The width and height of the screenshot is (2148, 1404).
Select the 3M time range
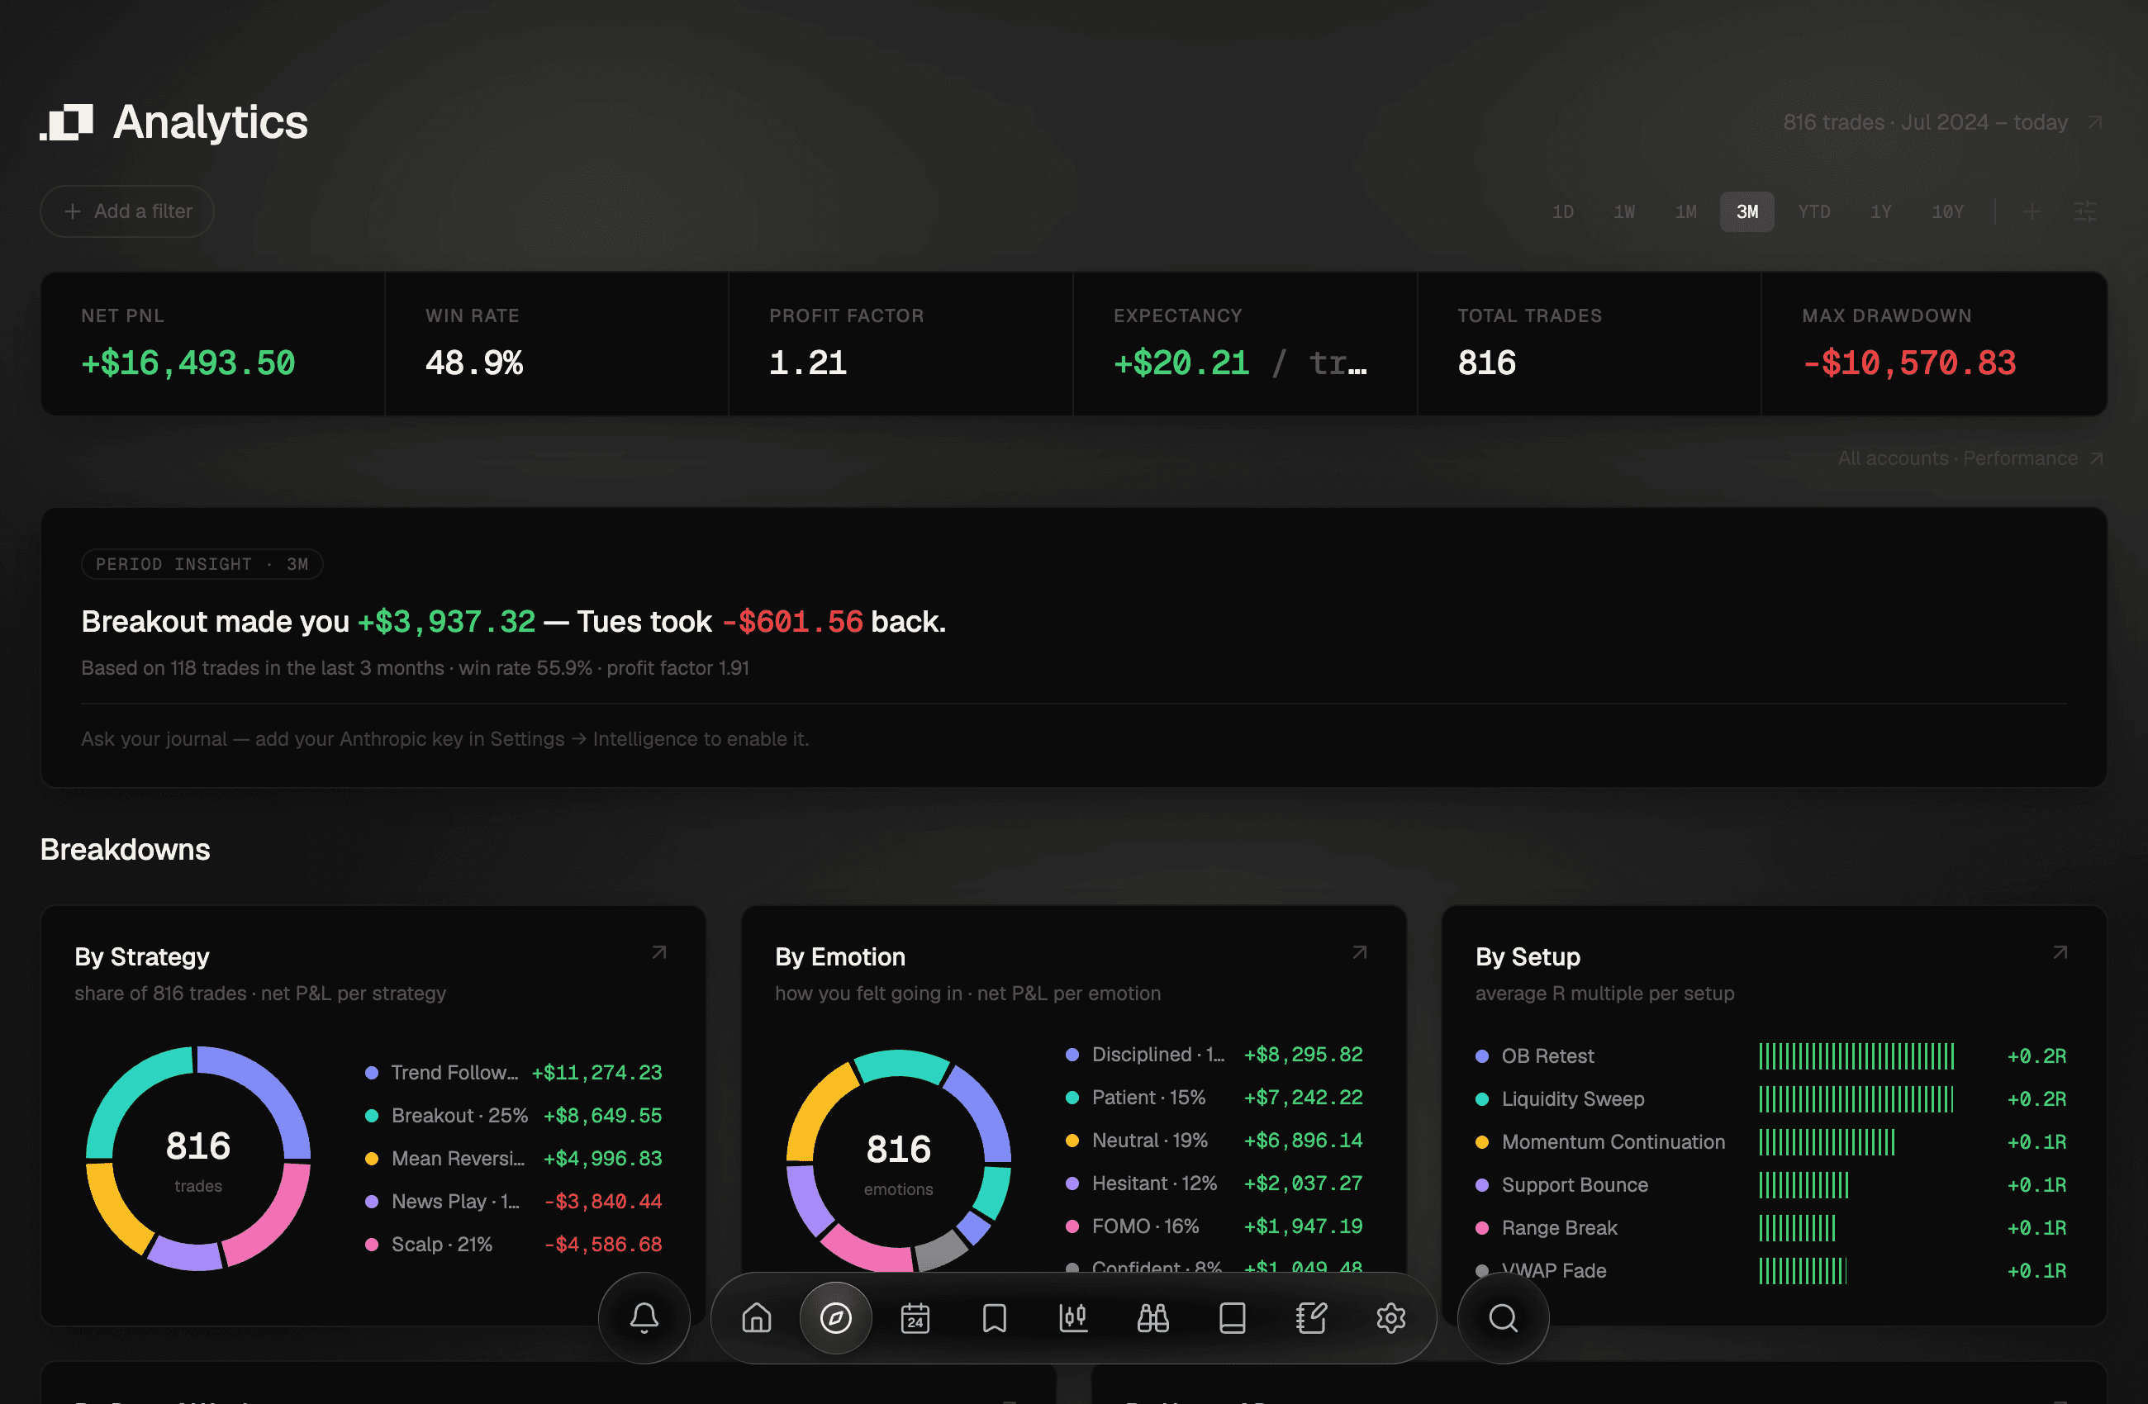(x=1746, y=211)
